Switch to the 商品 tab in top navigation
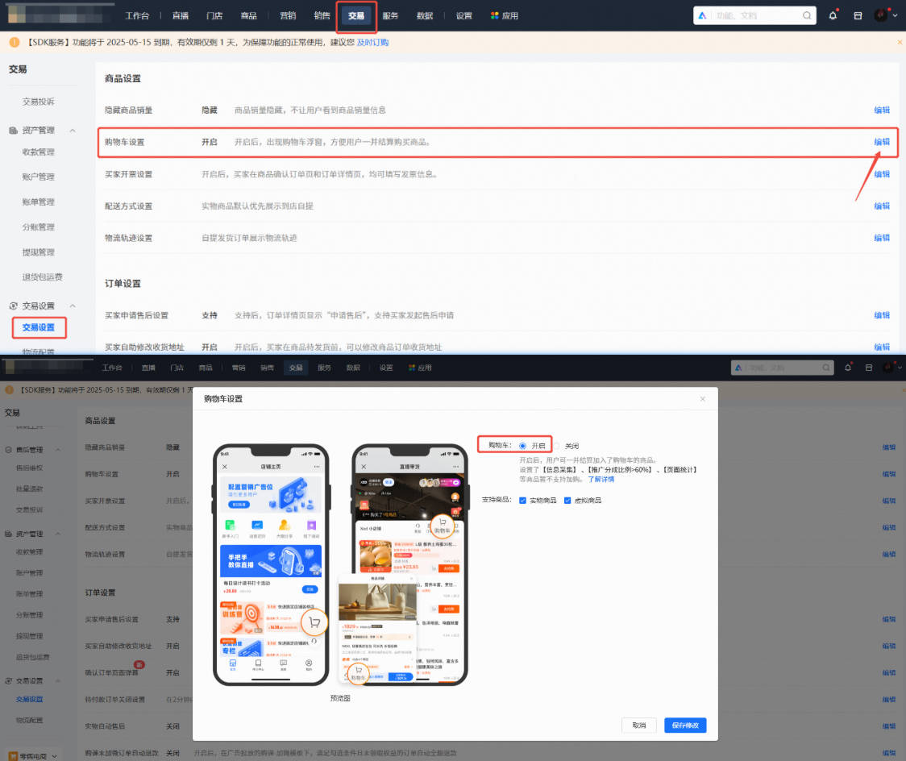This screenshot has height=761, width=906. [x=247, y=15]
